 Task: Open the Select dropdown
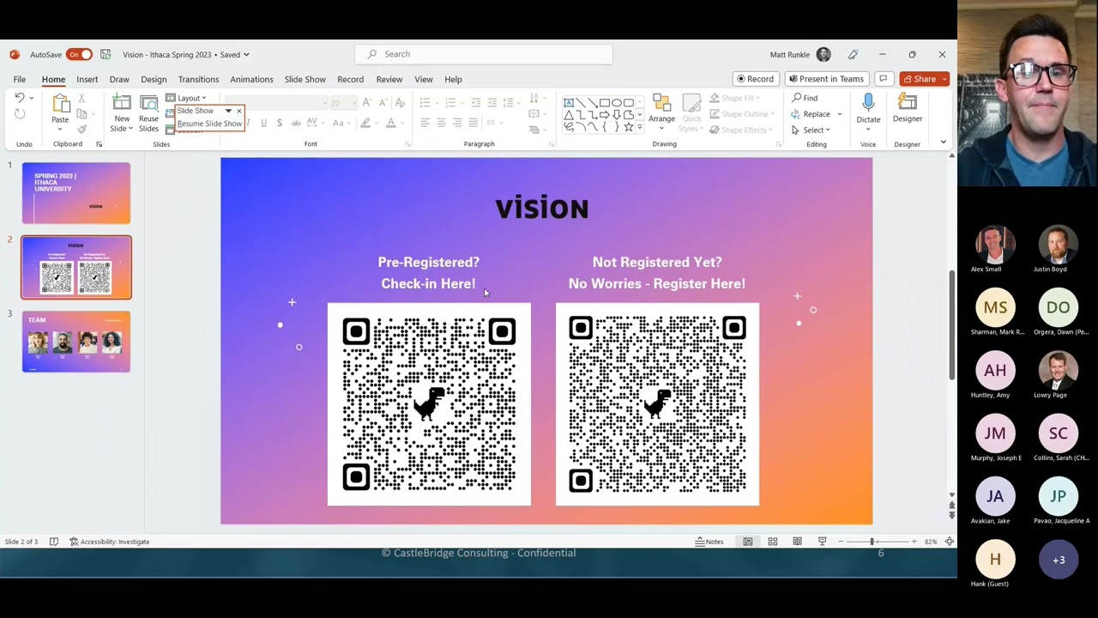[x=811, y=130]
